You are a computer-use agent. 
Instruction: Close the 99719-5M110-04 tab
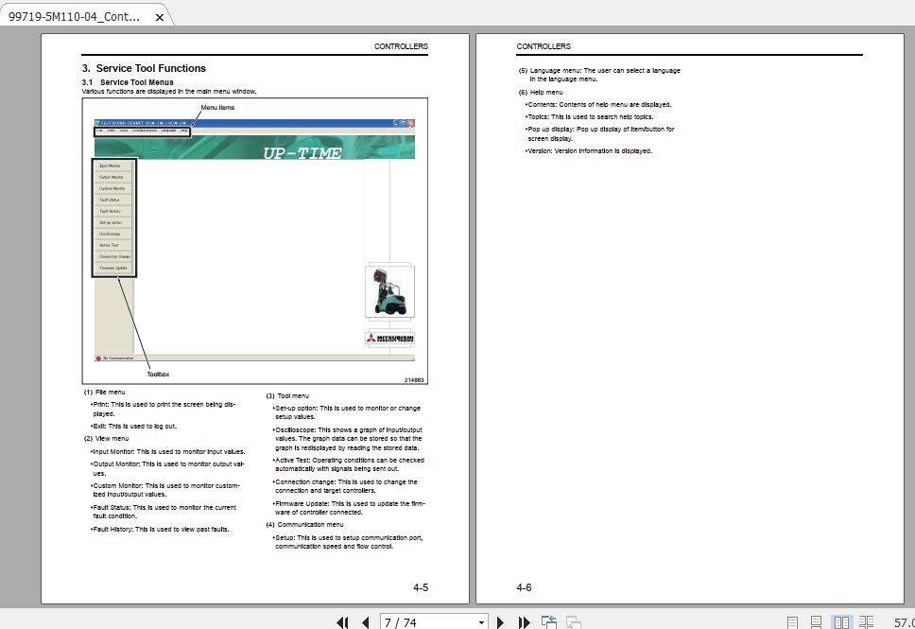(159, 15)
